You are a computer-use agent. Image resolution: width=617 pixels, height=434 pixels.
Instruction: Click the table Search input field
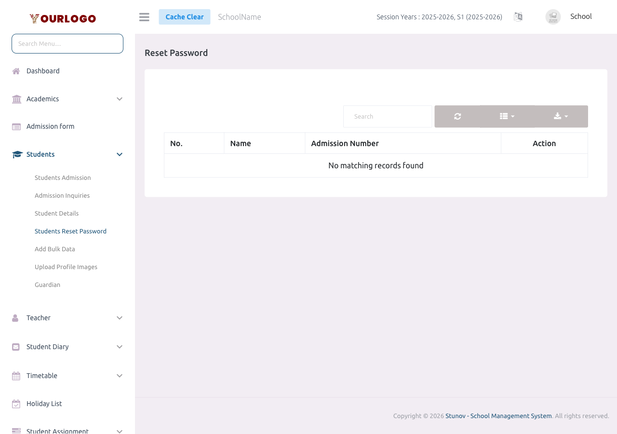[388, 116]
